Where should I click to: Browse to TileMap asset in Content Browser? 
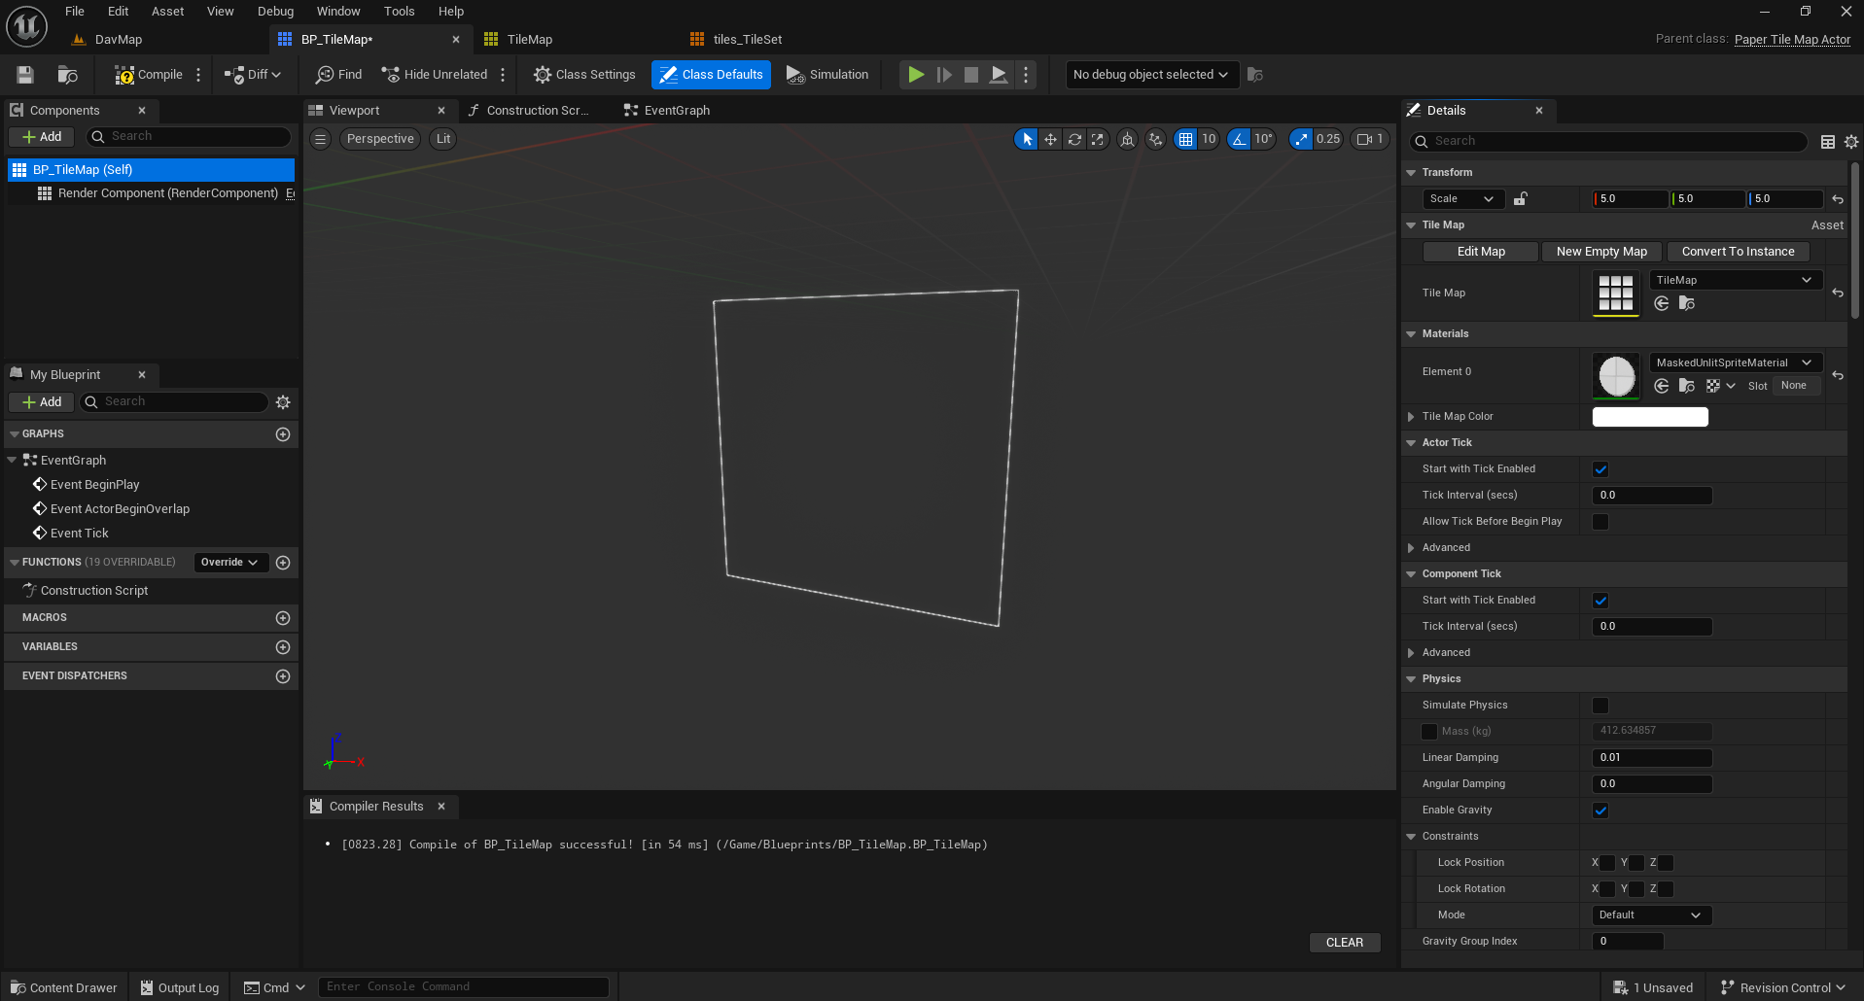[1687, 304]
